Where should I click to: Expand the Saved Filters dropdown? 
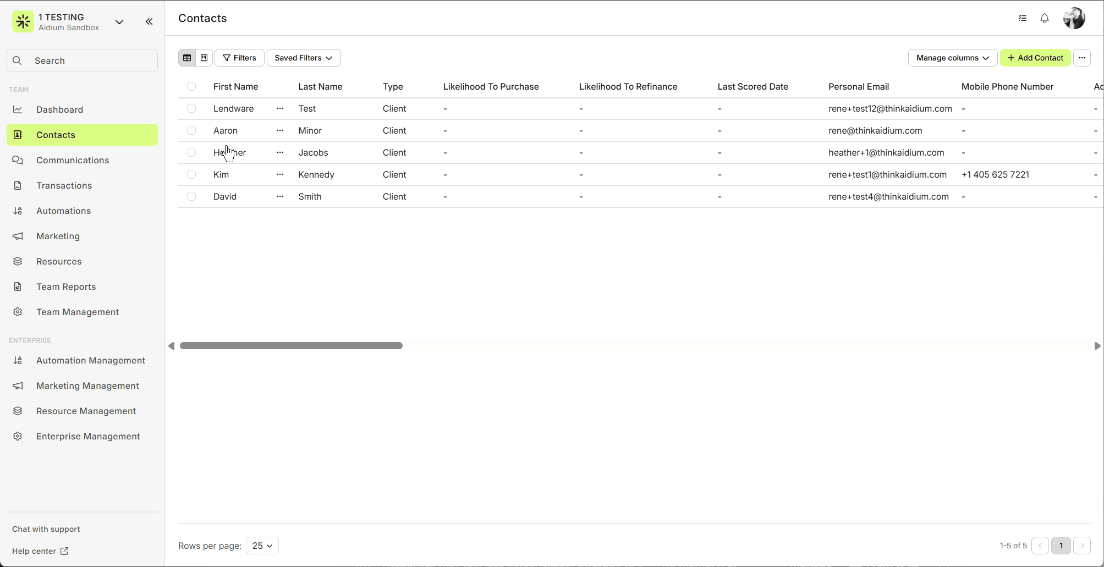[x=304, y=58]
